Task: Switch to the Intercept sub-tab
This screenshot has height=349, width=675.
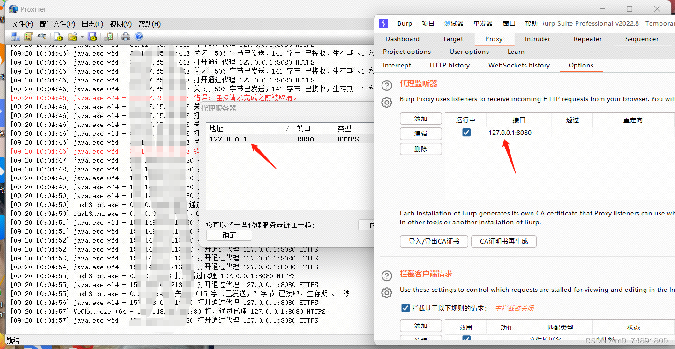Action: [397, 65]
